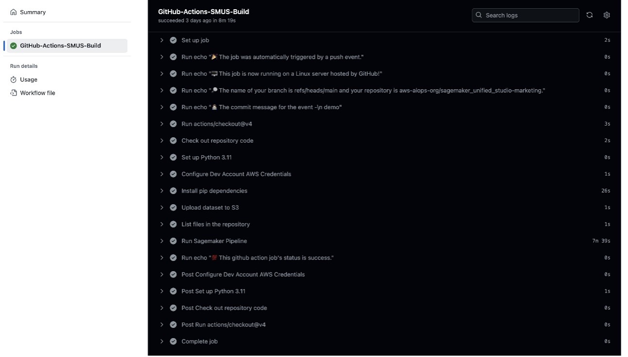This screenshot has width=628, height=357.
Task: Click the magnifier icon in Search logs
Action: 479,15
